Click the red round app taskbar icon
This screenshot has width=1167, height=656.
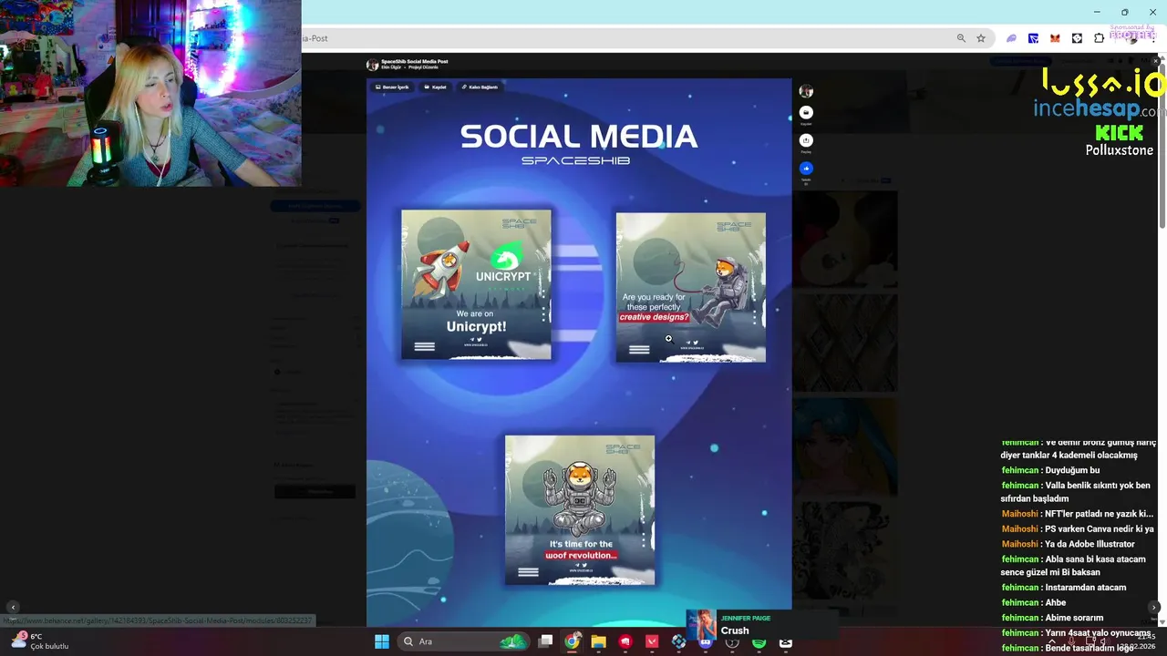(x=625, y=641)
